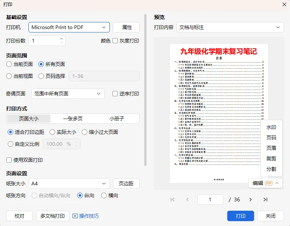Viewport: 290px width, 226px height.
Task: Jump to last preview page
Action: click(x=265, y=200)
